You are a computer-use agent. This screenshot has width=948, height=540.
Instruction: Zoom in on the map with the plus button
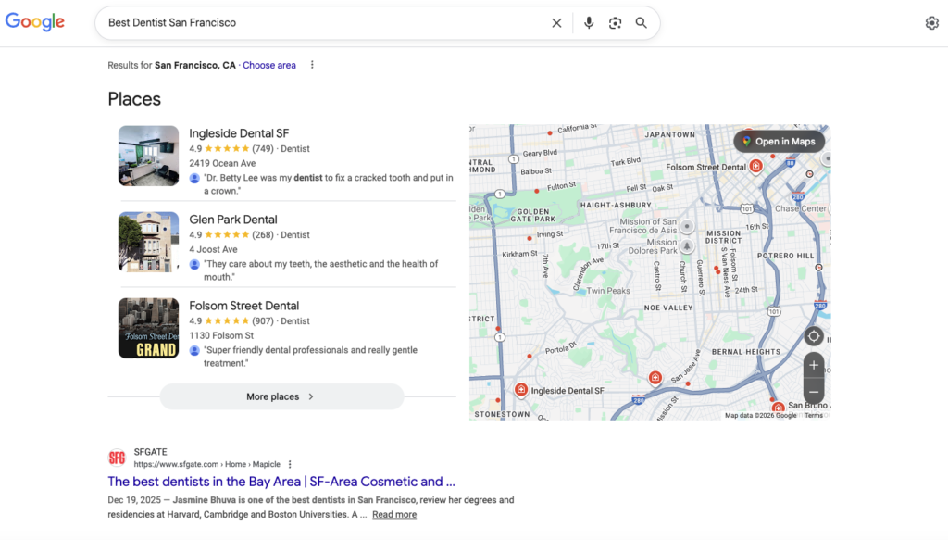click(x=813, y=365)
